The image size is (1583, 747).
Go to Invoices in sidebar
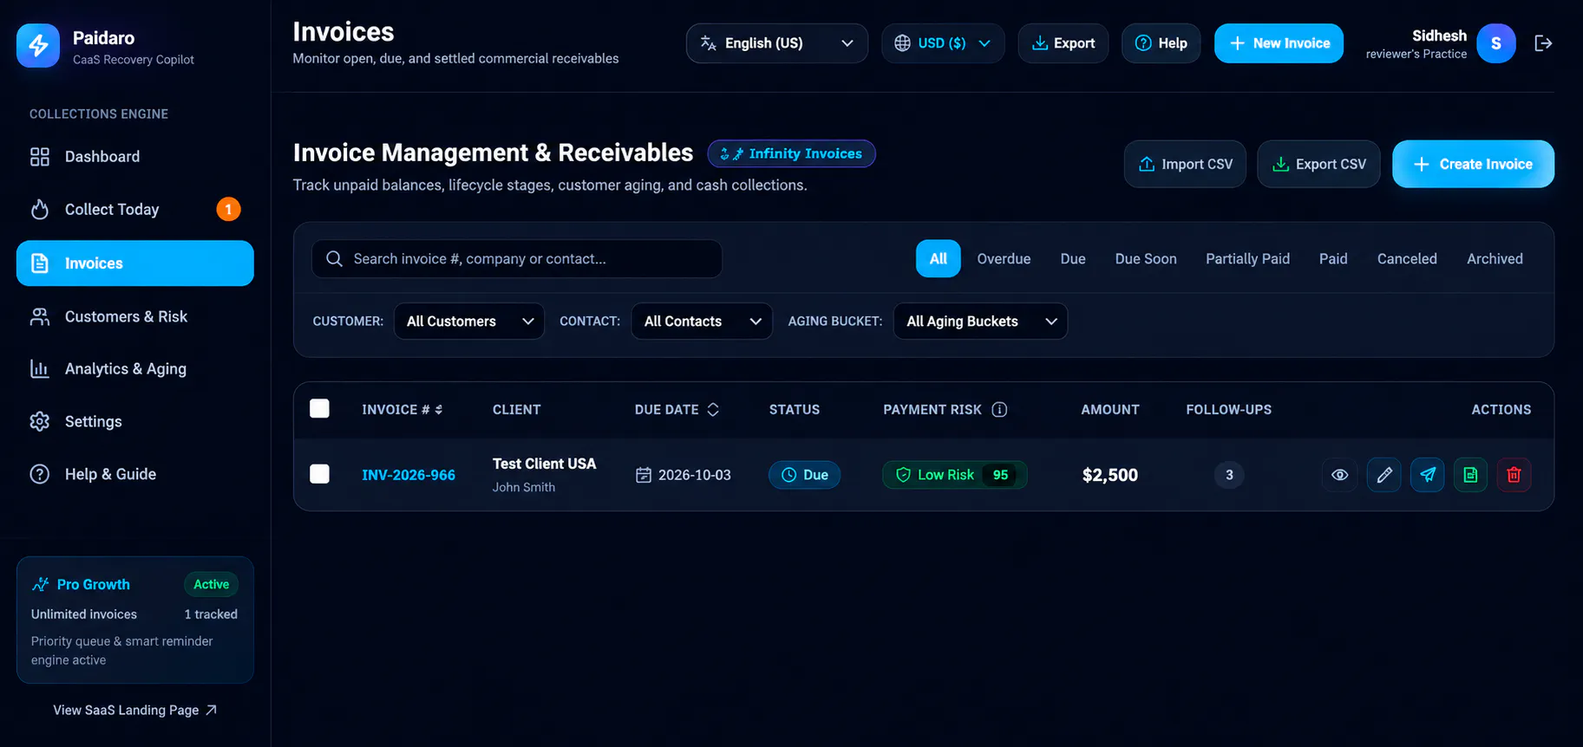[135, 263]
